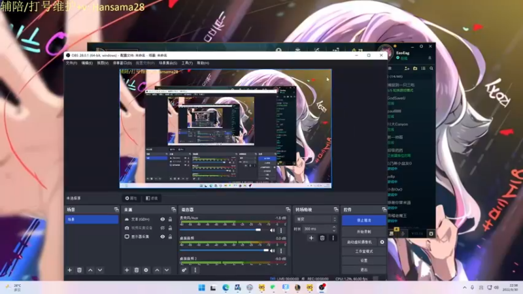Click the OBS Studio icon on the taskbar
Screen dimensions: 523x294
coord(322,287)
